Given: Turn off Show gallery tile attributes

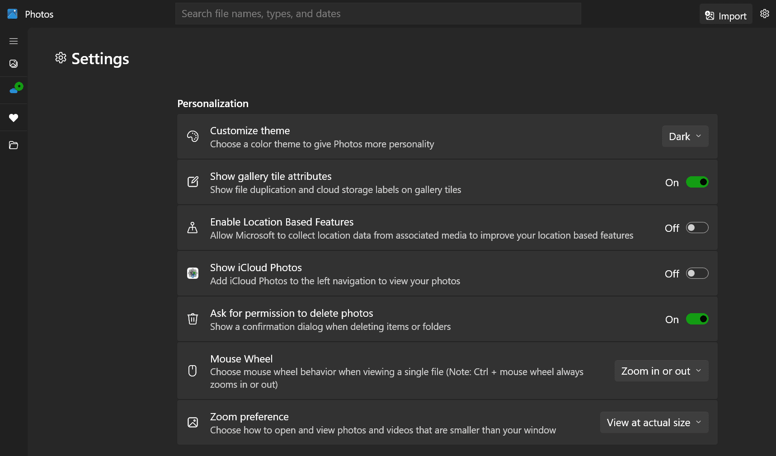Looking at the screenshot, I should pos(697,182).
